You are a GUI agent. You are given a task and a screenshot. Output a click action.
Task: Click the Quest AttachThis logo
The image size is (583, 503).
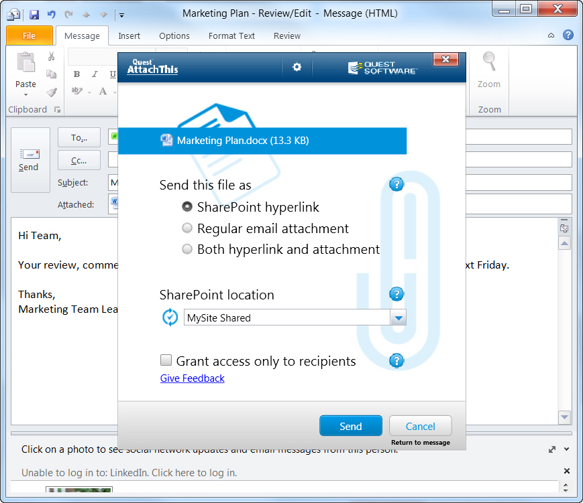click(x=152, y=67)
